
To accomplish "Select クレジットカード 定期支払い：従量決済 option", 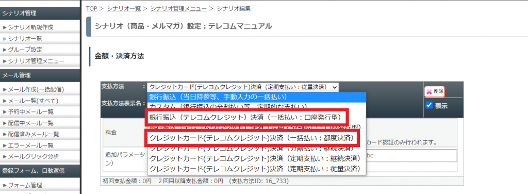I will point(256,168).
